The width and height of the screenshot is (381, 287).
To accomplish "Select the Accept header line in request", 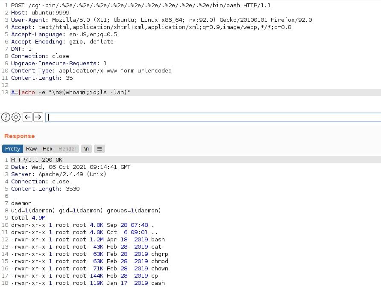I will (x=151, y=27).
